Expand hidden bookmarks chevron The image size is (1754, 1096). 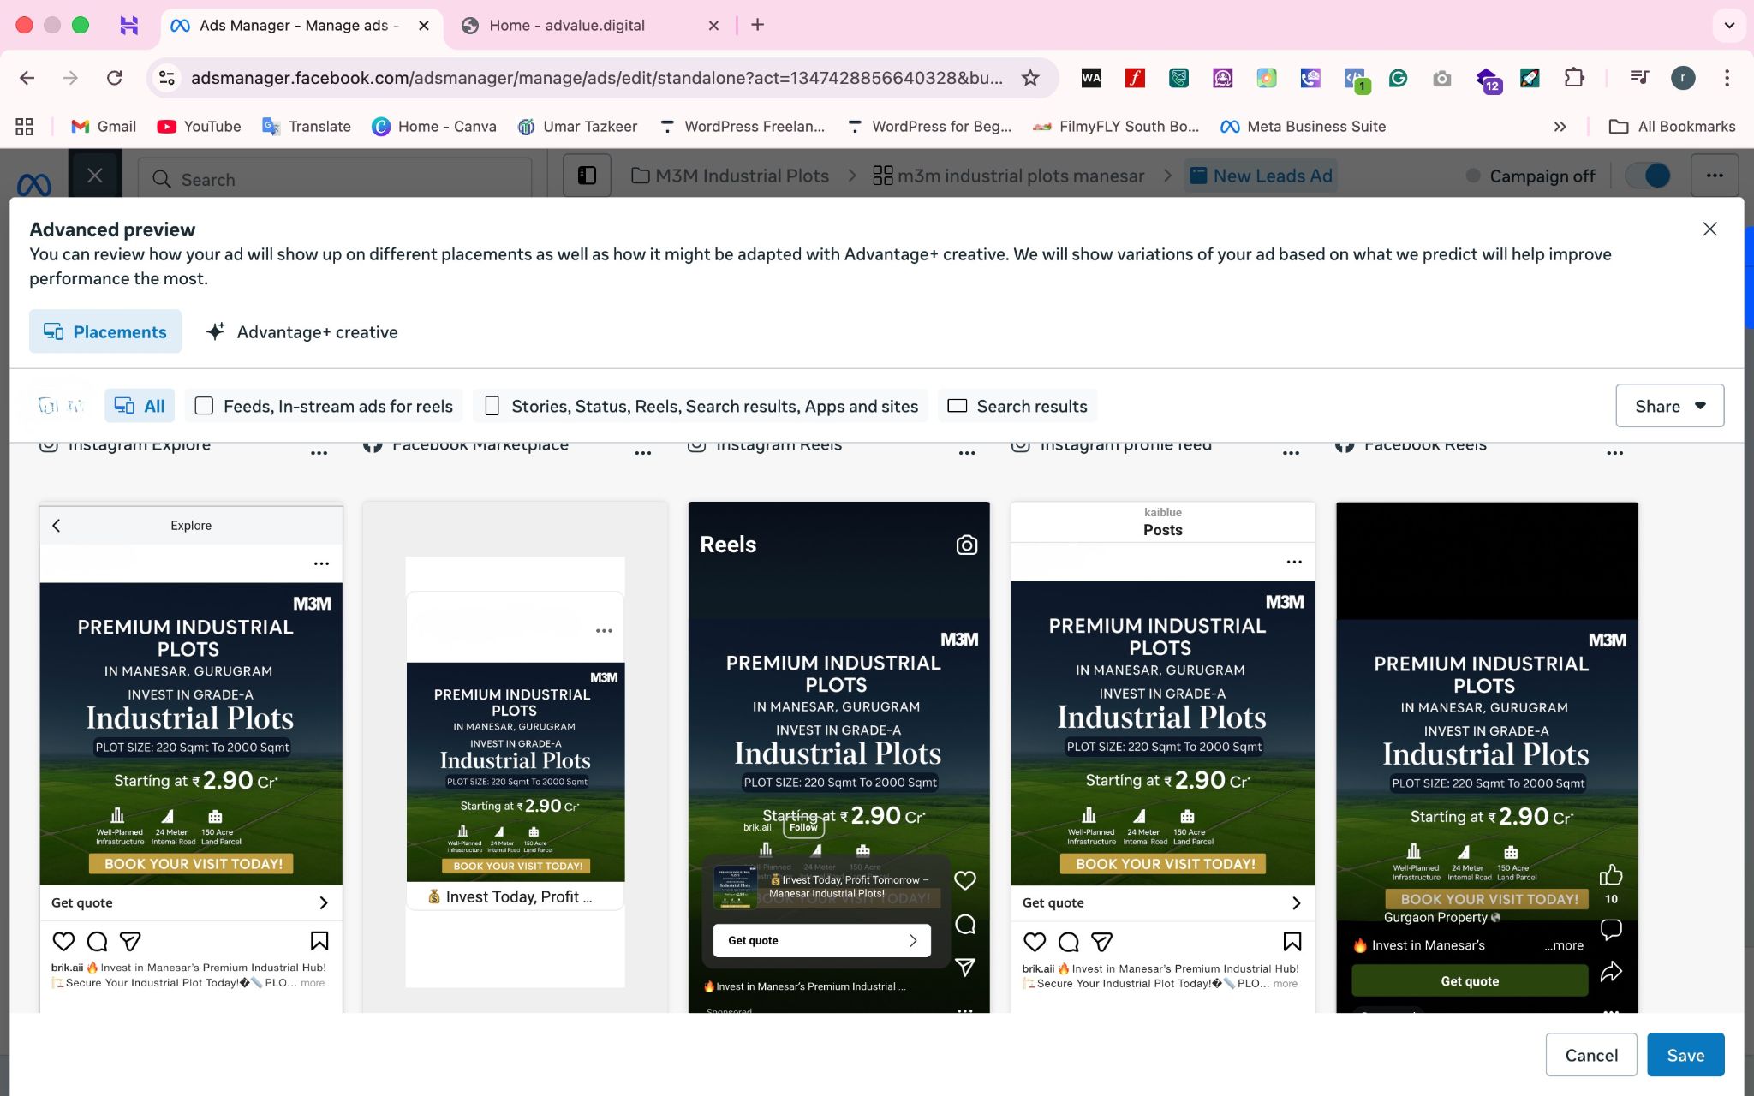tap(1560, 127)
